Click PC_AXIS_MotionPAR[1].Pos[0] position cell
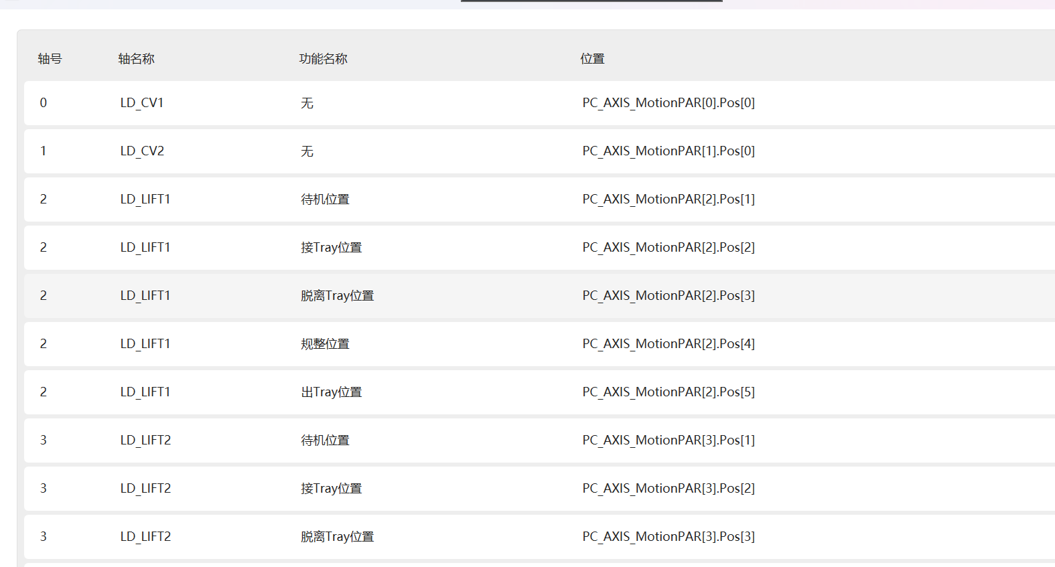The image size is (1055, 567). click(669, 151)
